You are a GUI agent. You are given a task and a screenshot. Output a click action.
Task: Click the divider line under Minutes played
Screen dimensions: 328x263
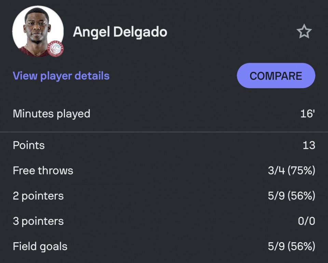(x=164, y=132)
